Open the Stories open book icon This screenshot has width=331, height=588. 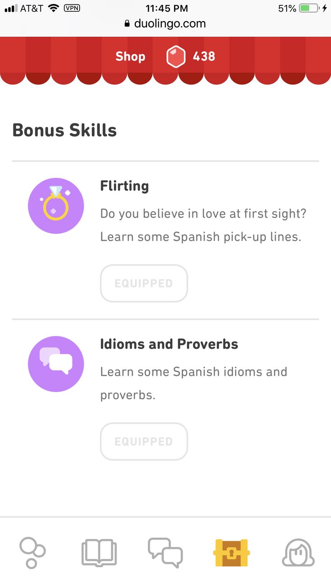click(99, 553)
